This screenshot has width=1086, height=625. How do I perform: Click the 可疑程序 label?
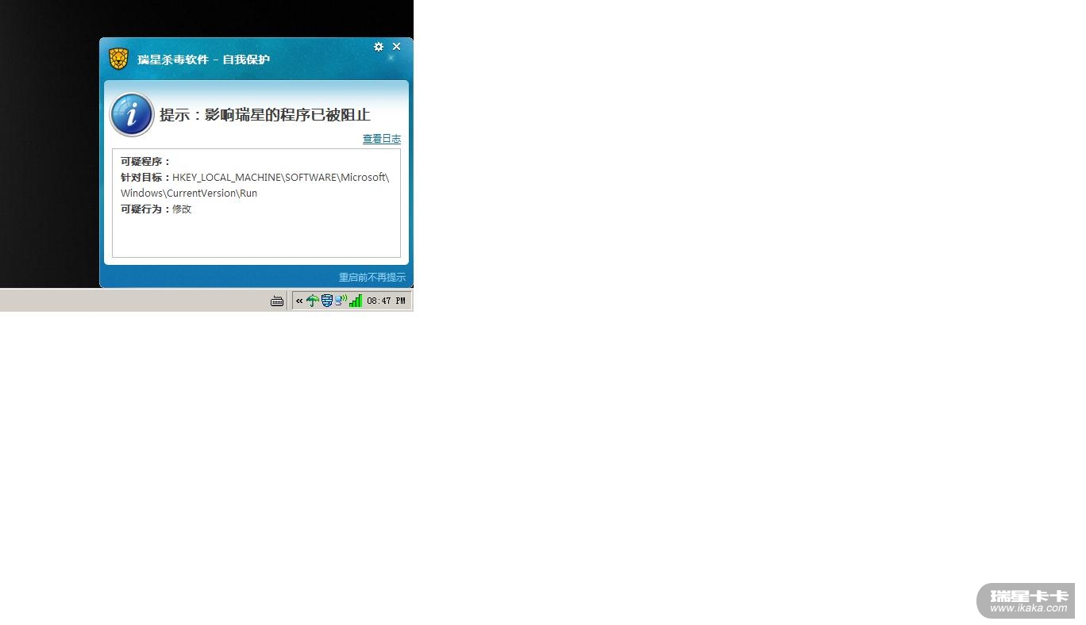tap(146, 162)
